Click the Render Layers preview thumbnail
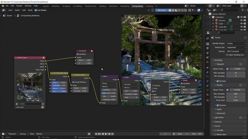The height and width of the screenshot is (139, 248). click(x=30, y=87)
